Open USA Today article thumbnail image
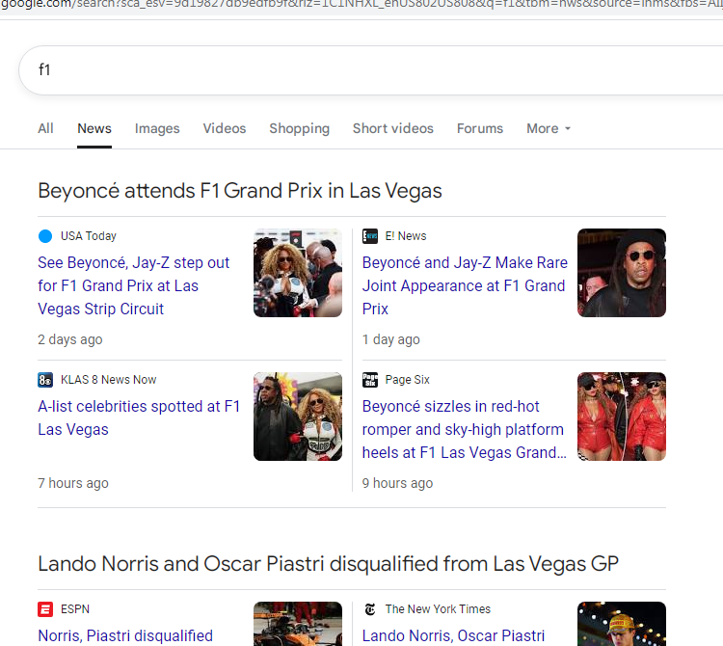This screenshot has height=646, width=723. pyautogui.click(x=298, y=273)
